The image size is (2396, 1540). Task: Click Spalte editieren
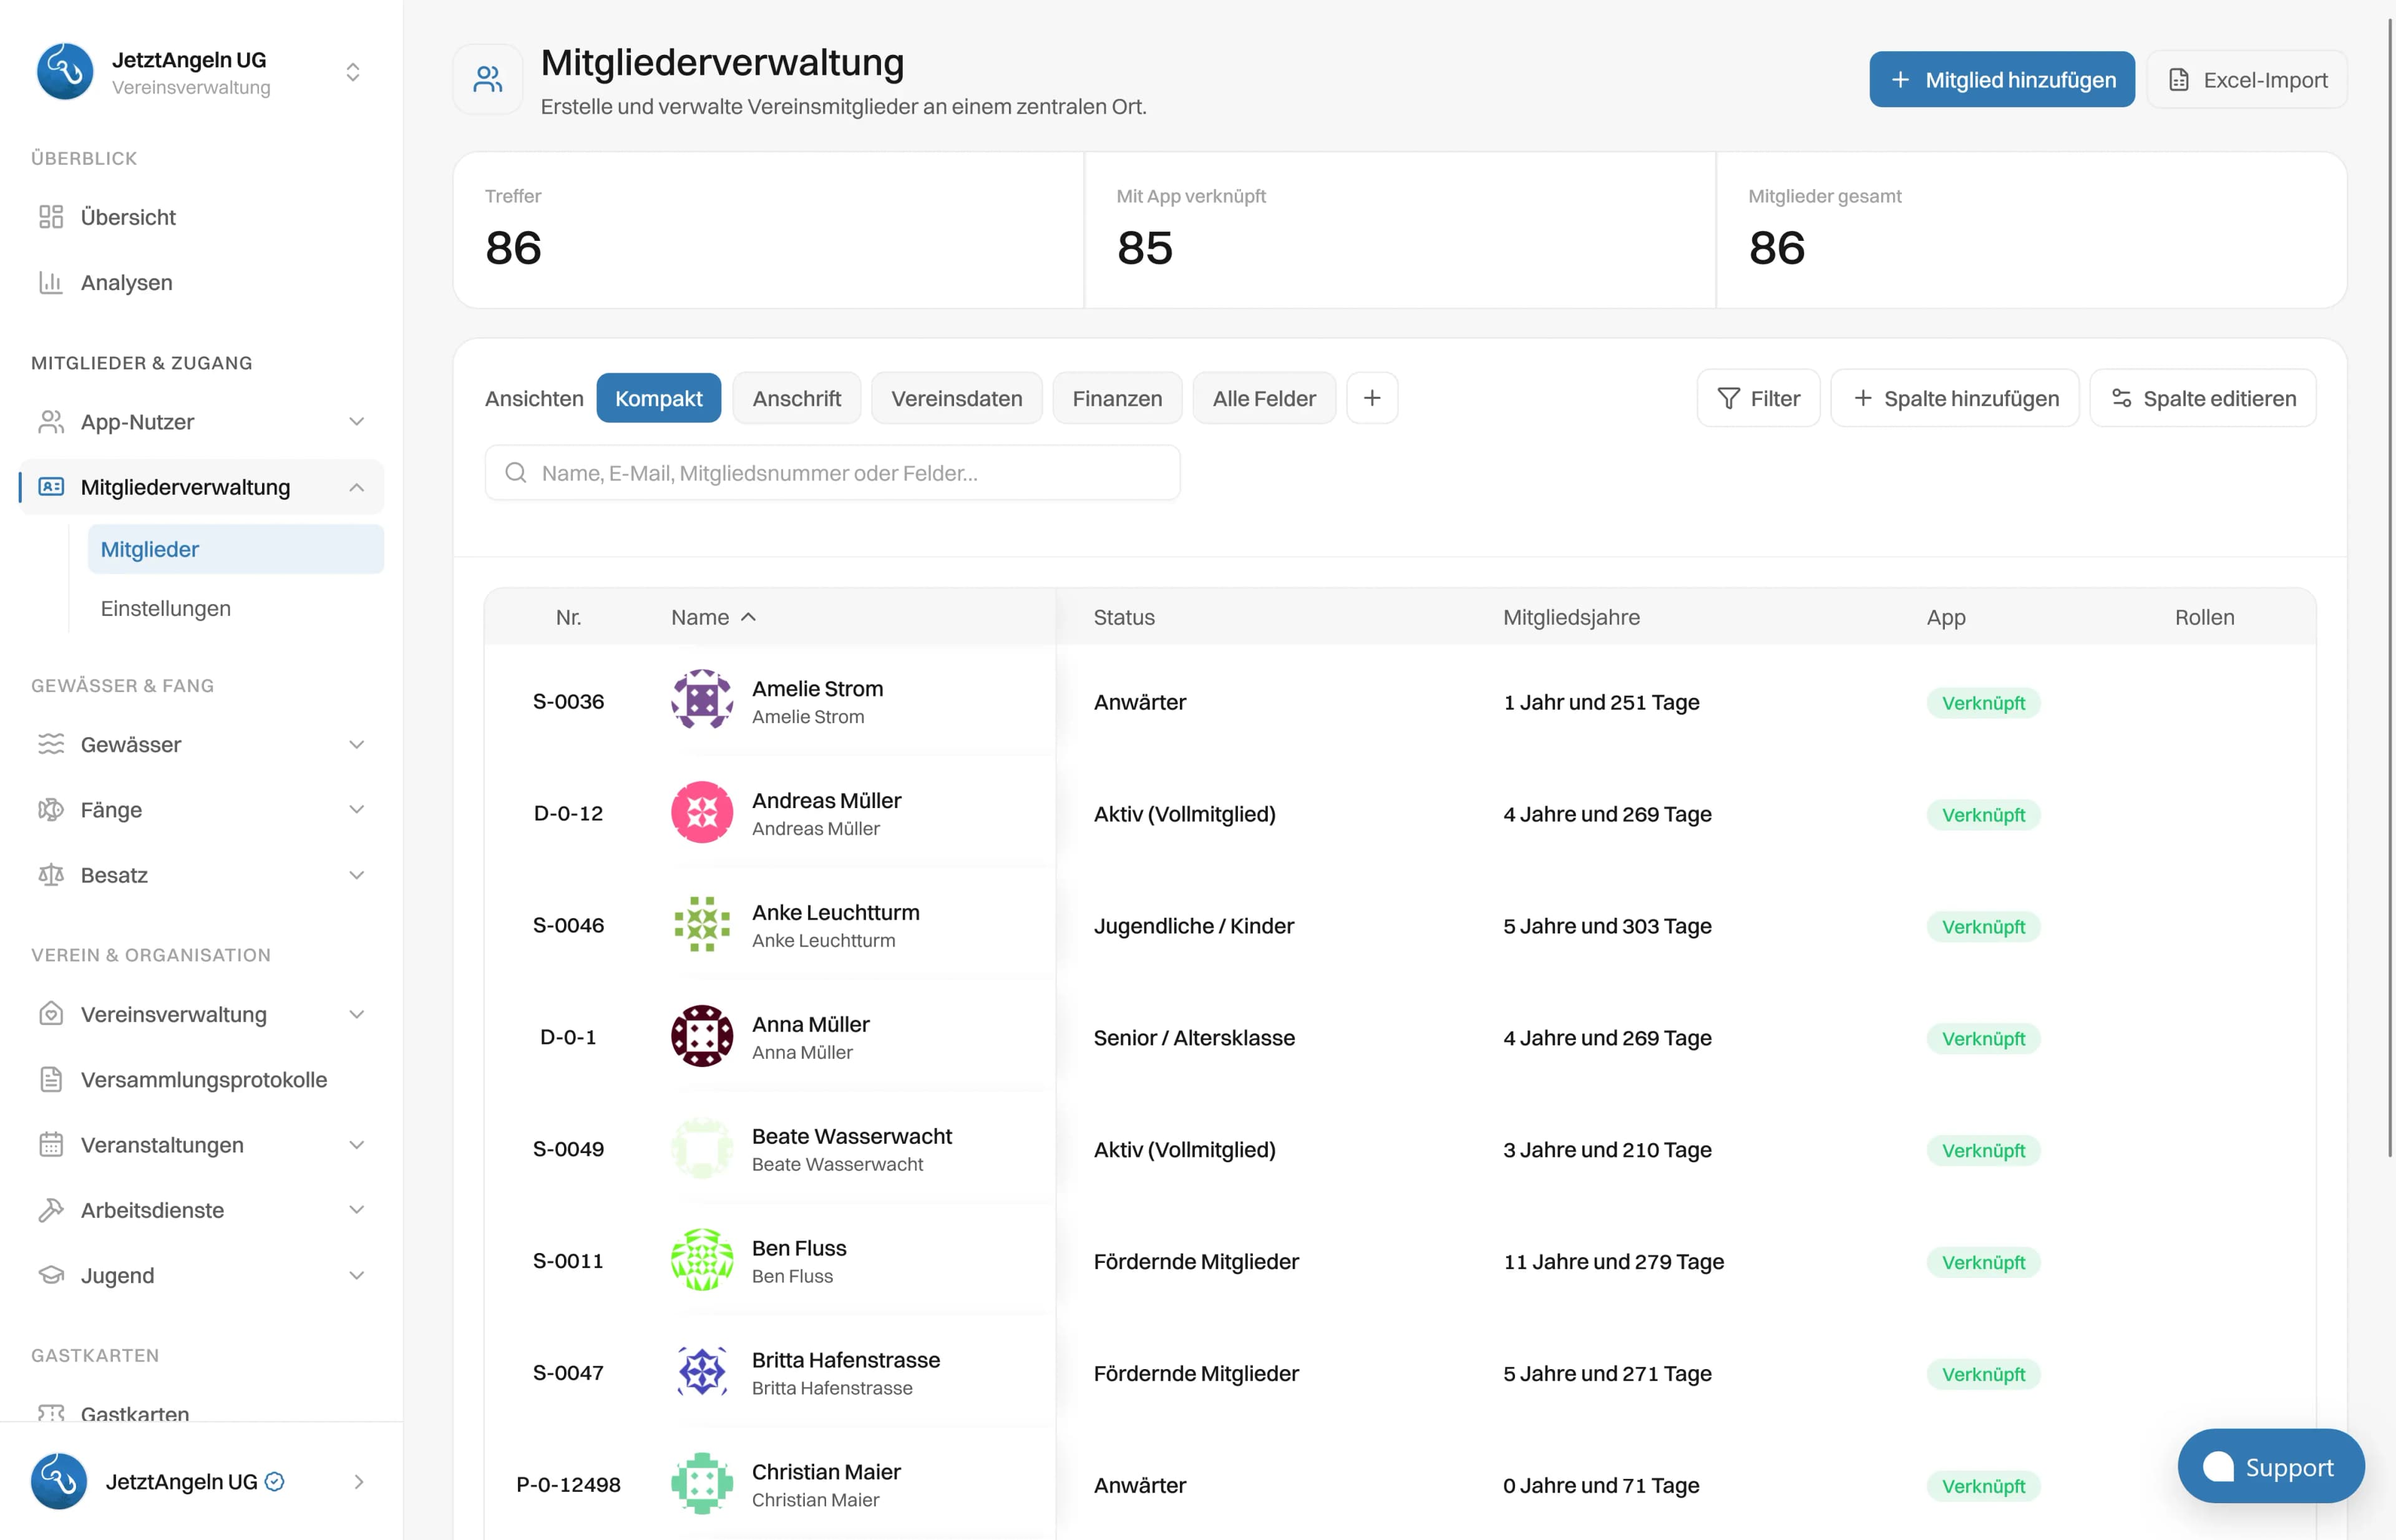2203,398
